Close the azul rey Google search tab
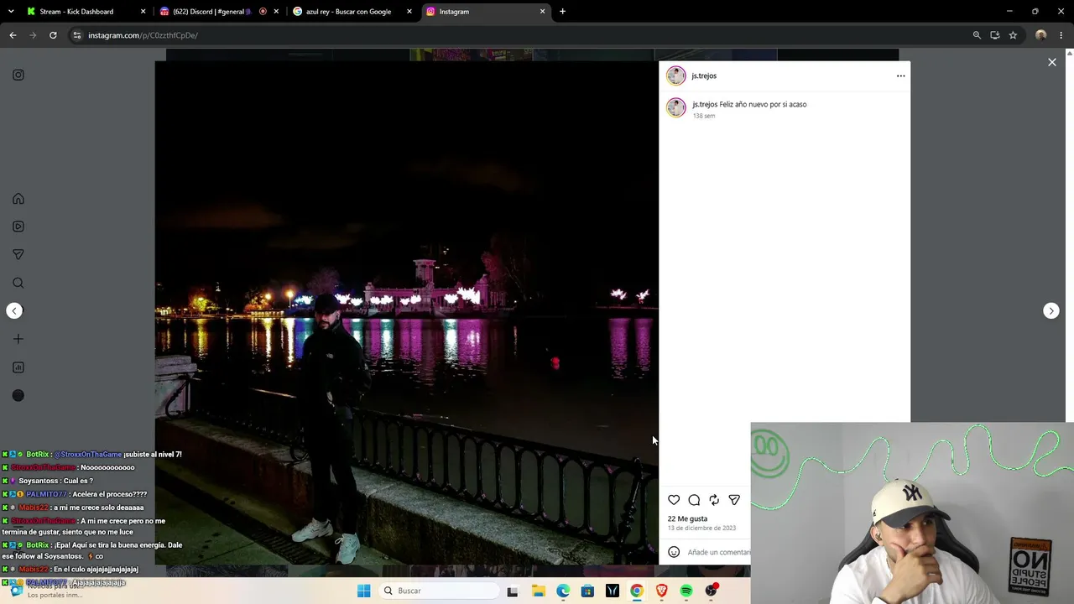Image resolution: width=1074 pixels, height=604 pixels. 409,12
